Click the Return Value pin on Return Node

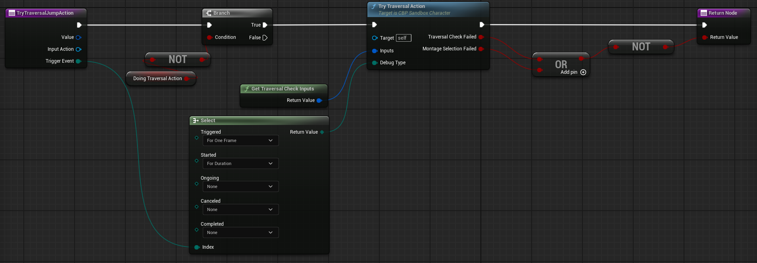coord(705,37)
